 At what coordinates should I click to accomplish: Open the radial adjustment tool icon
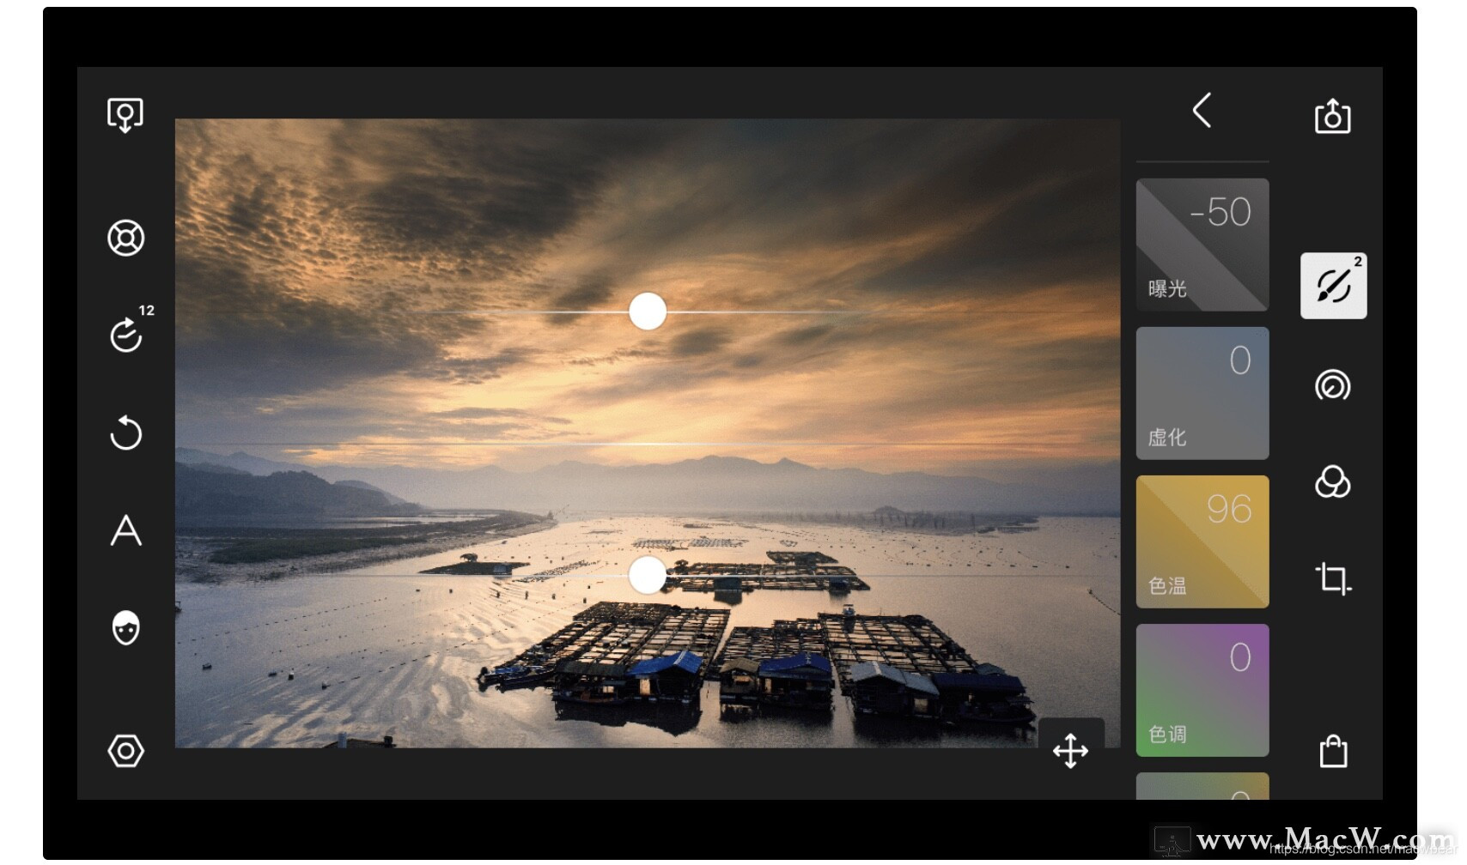(x=1333, y=385)
